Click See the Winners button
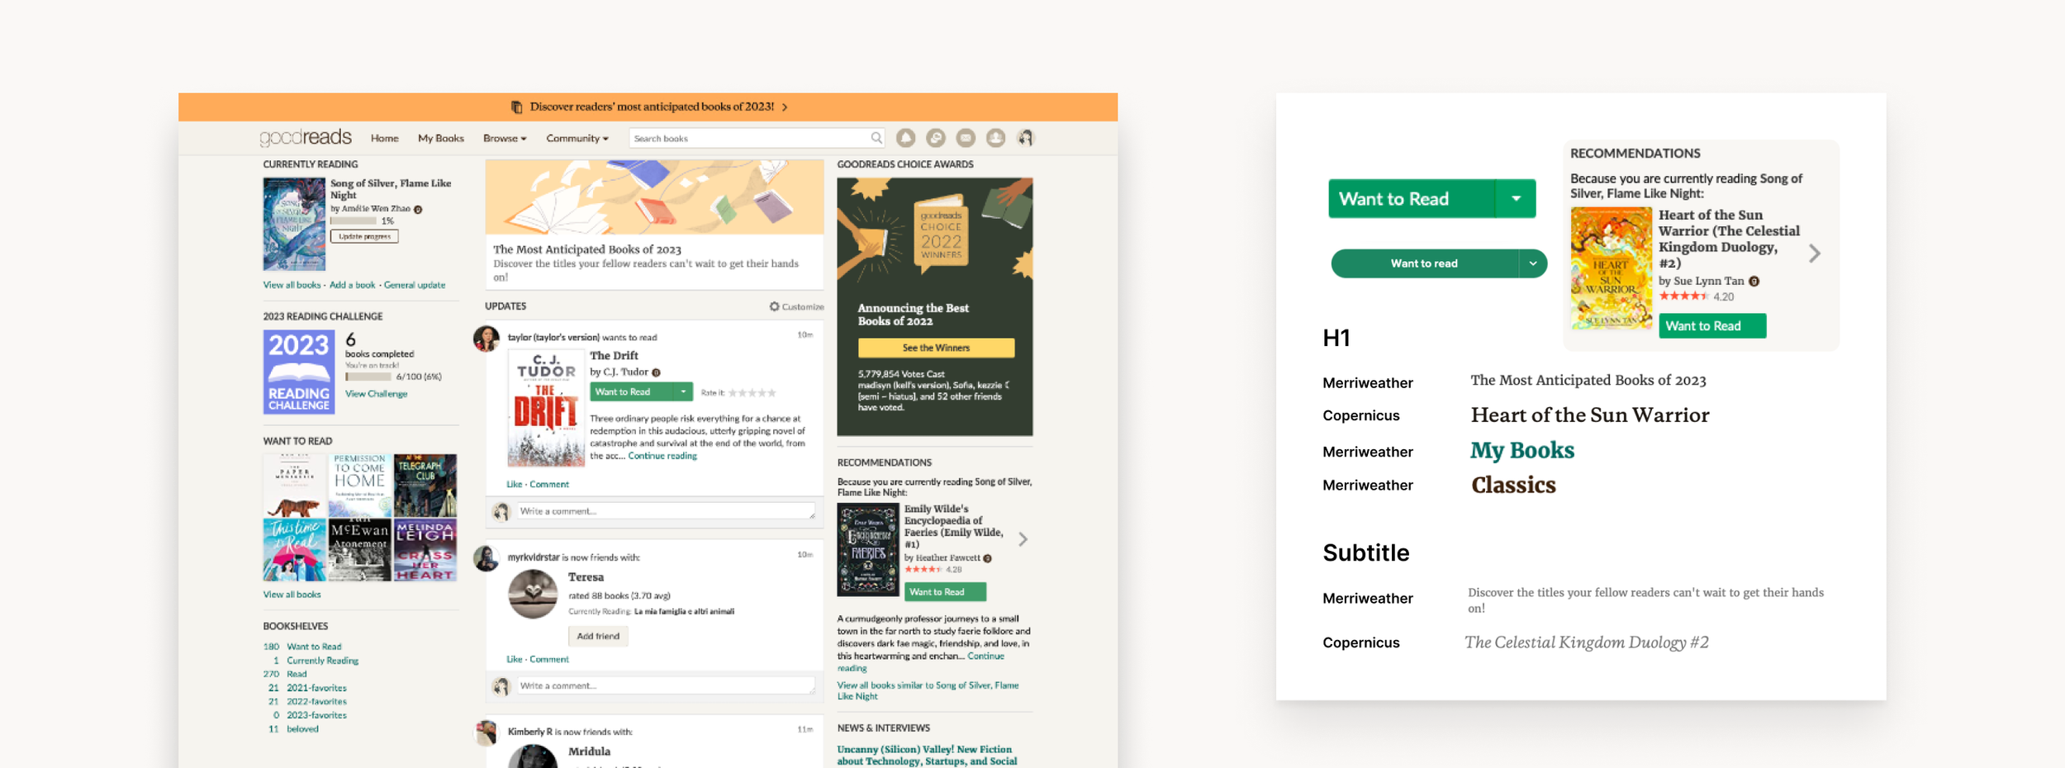2065x768 pixels. pyautogui.click(x=936, y=348)
